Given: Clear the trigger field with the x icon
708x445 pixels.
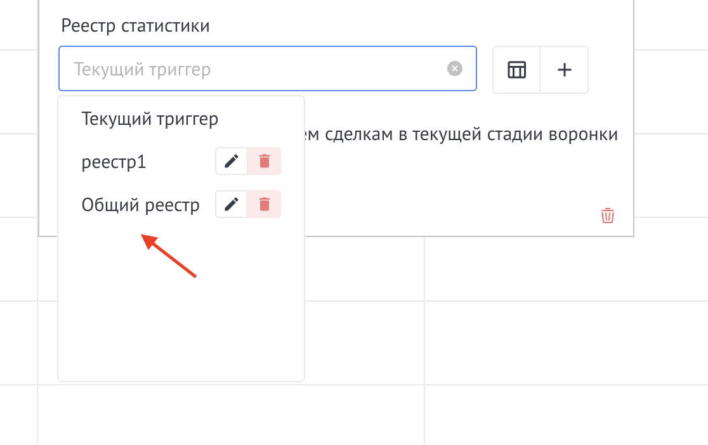Looking at the screenshot, I should [455, 68].
